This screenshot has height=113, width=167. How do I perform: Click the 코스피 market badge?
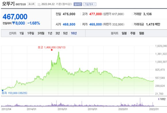[x=31, y=4]
